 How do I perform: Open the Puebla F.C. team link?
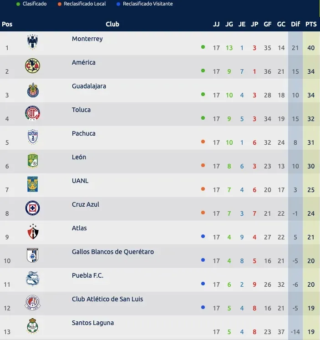pyautogui.click(x=87, y=275)
